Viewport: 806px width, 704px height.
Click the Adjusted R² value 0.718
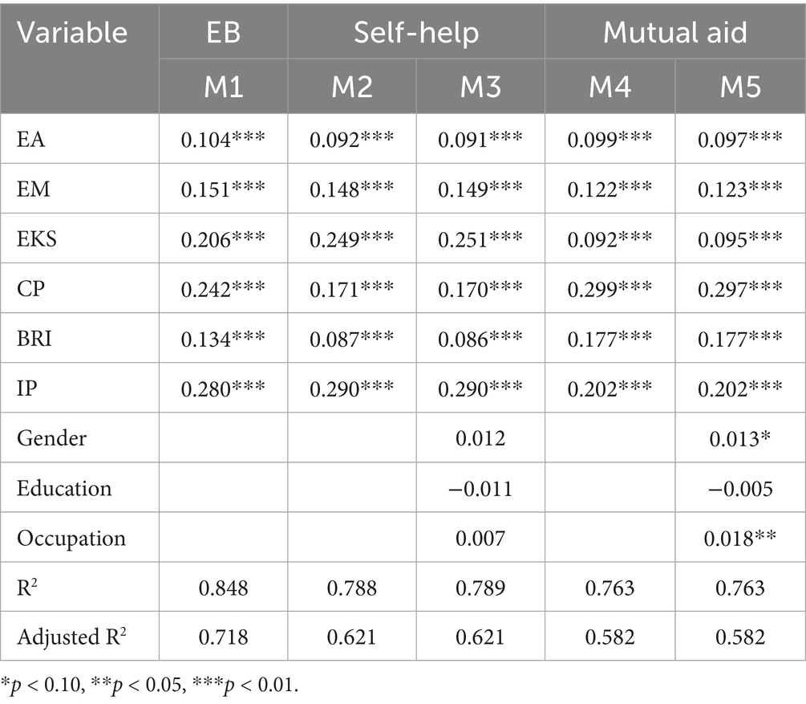tap(223, 637)
